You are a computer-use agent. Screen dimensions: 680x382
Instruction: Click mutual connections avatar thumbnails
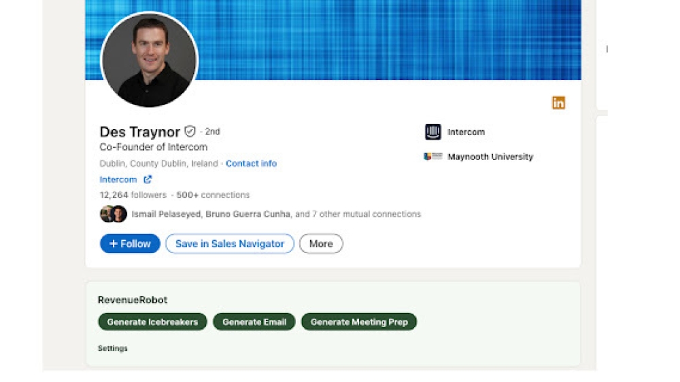(x=113, y=214)
